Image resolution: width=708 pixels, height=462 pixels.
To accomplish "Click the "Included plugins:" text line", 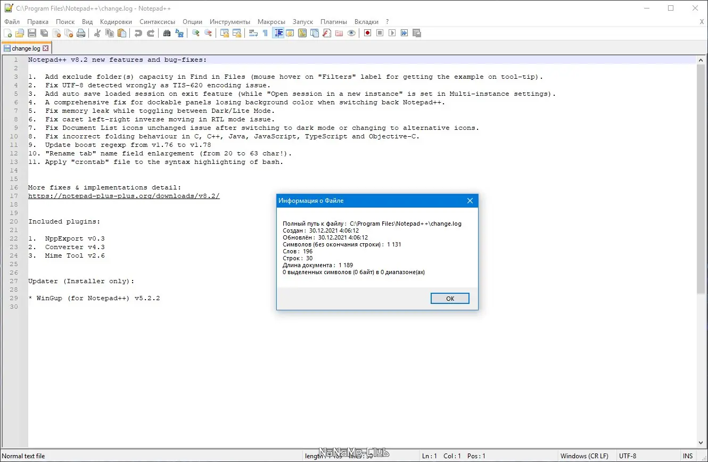I will click(x=64, y=221).
